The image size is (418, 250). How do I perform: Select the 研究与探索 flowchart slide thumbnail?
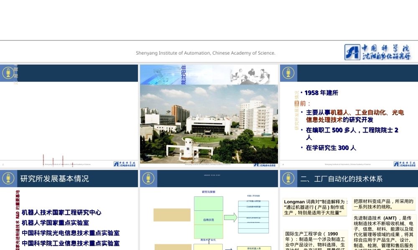click(x=209, y=210)
